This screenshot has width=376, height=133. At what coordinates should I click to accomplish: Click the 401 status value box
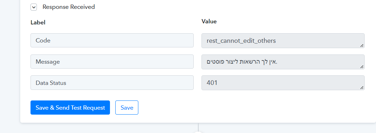point(283,83)
